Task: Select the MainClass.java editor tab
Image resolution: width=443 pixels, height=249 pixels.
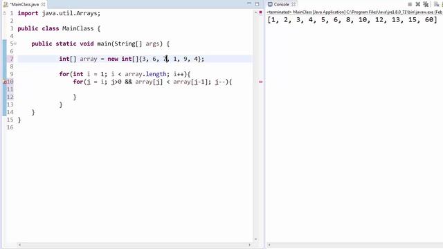Action: tap(24, 5)
